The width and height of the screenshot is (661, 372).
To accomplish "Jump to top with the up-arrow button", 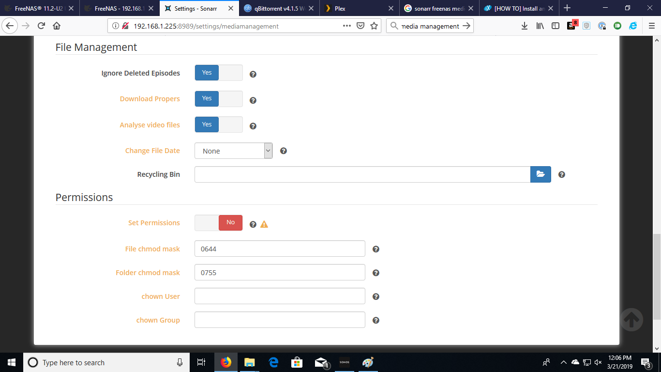I will pyautogui.click(x=631, y=320).
